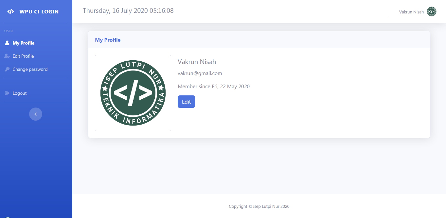This screenshot has width=446, height=218.
Task: Click the Copyright Isep Lutpi Nur 2020 footer
Action: click(259, 207)
